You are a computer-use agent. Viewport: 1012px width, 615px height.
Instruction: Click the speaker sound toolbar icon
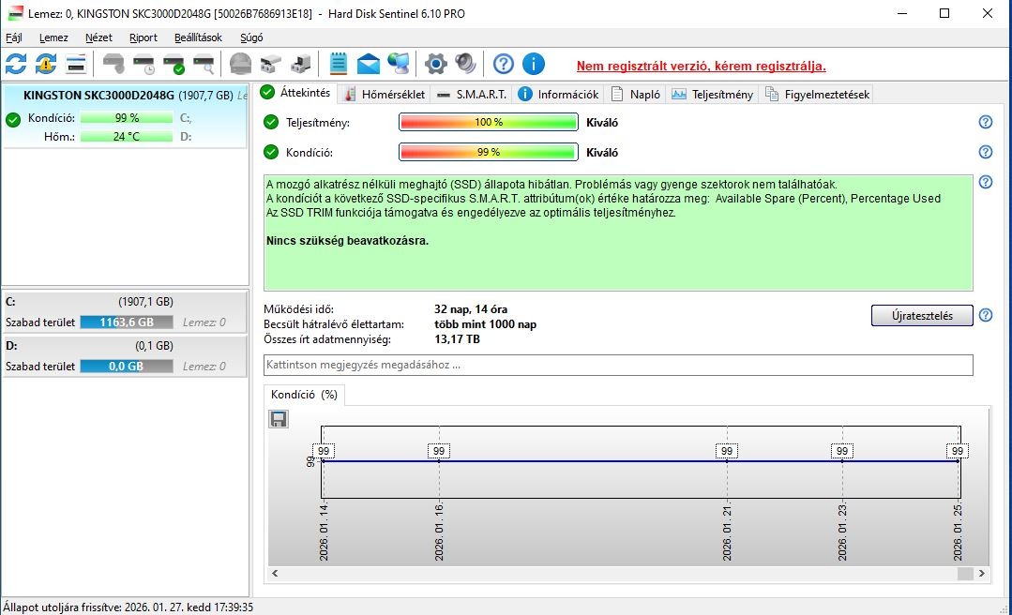465,64
